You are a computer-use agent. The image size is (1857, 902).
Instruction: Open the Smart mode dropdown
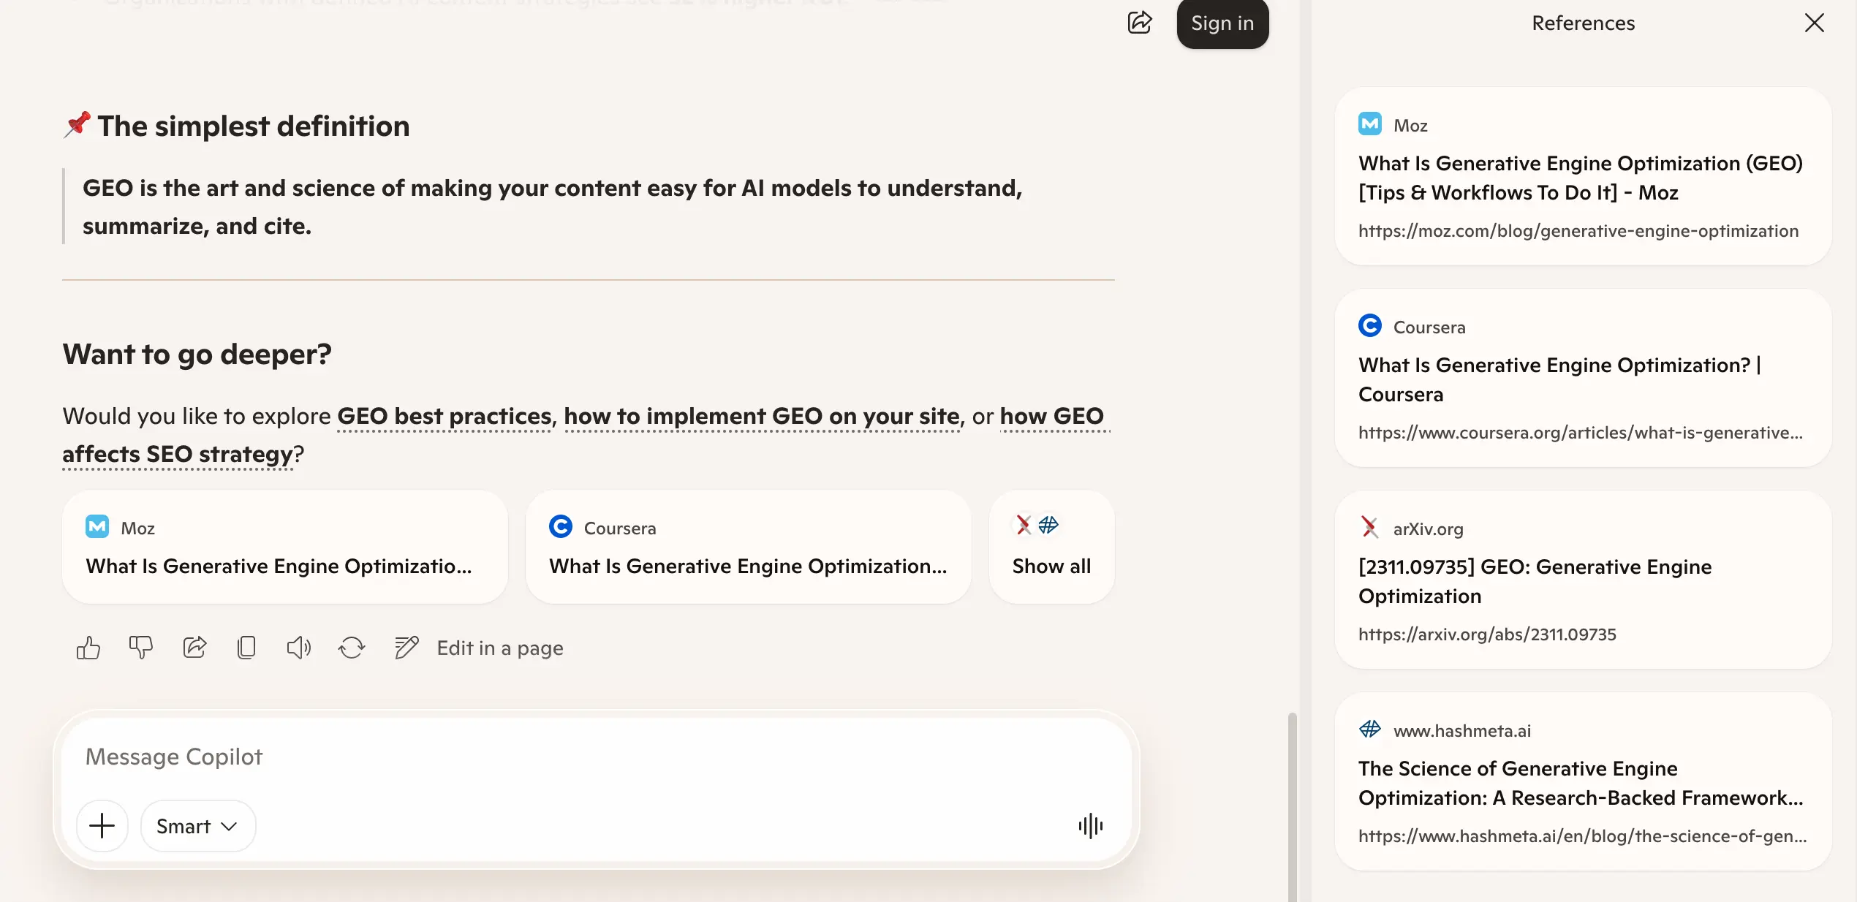click(197, 826)
